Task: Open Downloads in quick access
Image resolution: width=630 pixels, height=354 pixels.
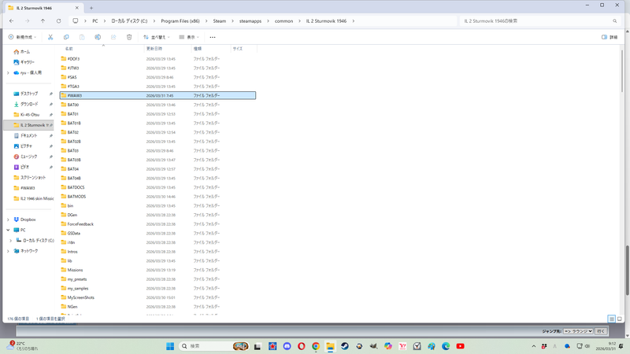Action: pos(29,104)
